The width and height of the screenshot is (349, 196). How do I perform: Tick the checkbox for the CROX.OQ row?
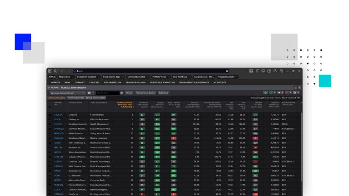50,115
